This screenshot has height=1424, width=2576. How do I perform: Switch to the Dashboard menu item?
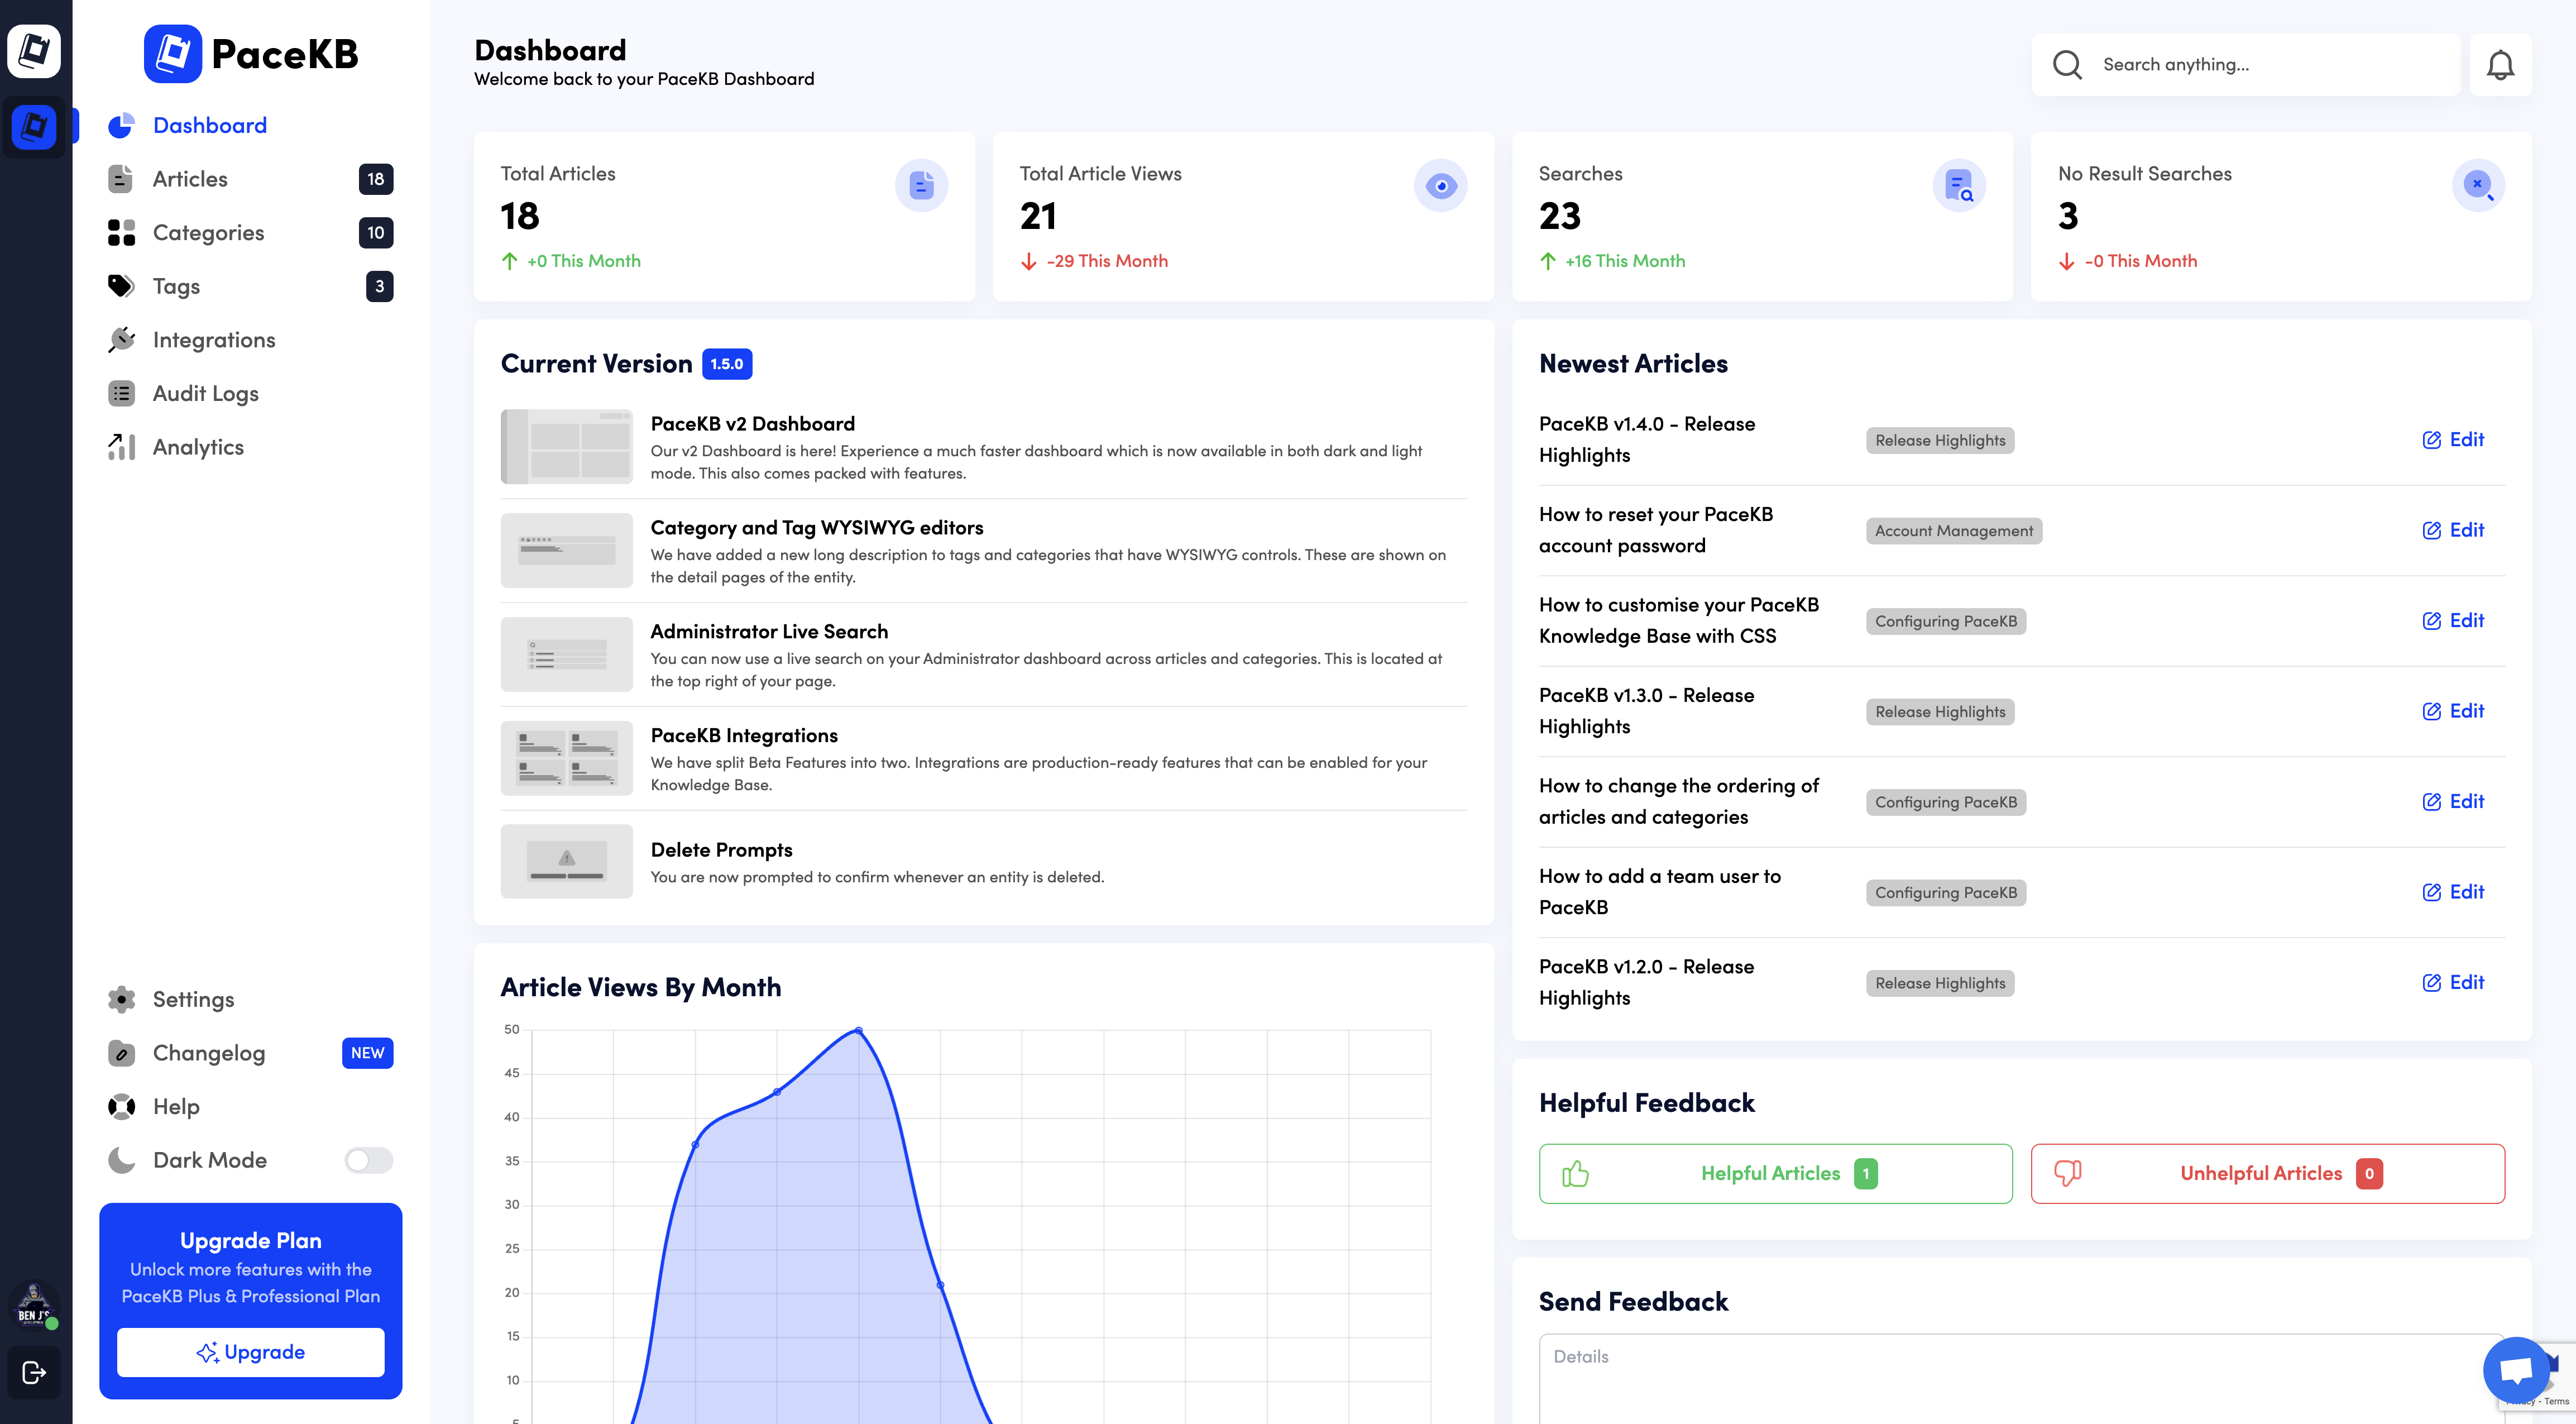(210, 125)
